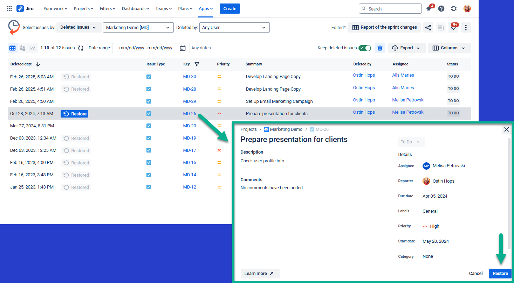Open the bulk delete trash icon

(x=380, y=48)
